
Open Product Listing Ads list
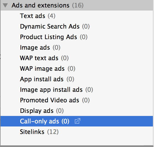pos(54,37)
